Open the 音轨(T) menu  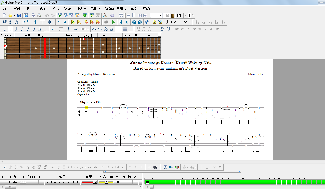point(41,9)
